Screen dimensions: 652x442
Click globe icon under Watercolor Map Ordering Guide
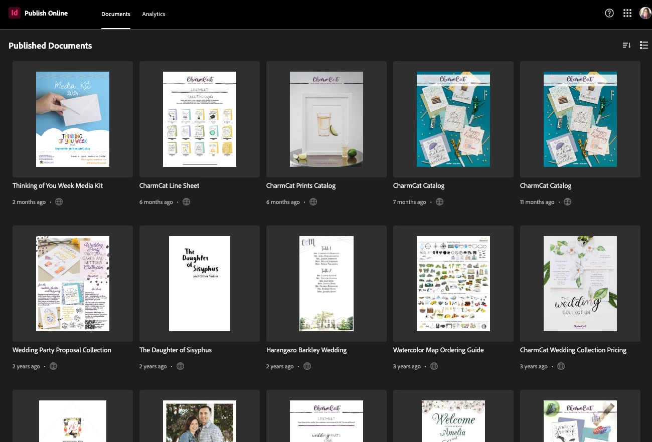[434, 366]
